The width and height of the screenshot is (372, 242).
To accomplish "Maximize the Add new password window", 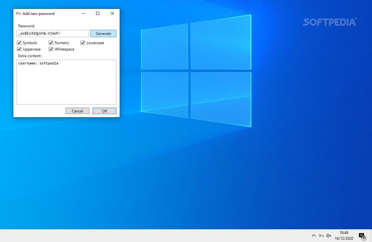I will click(97, 13).
